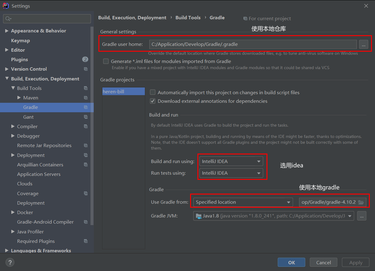Open the Gradle JVM dropdown
The width and height of the screenshot is (375, 271).
(x=274, y=216)
